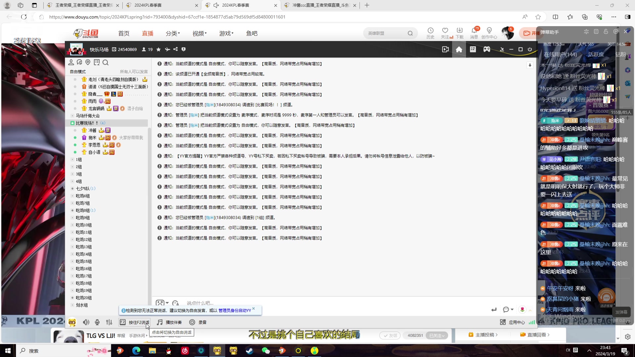Click the location pin icon
This screenshot has height=357, width=635.
(88, 62)
